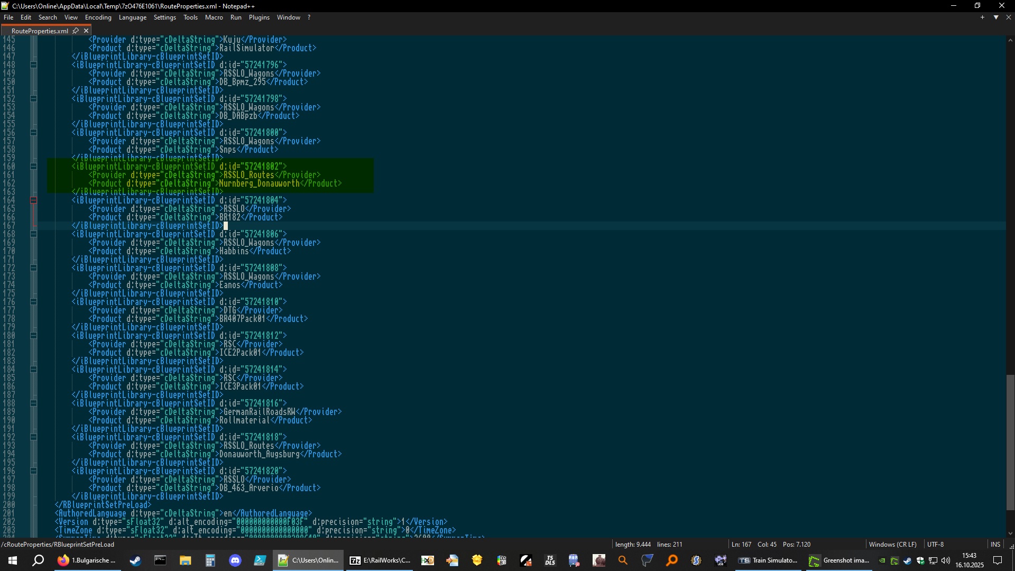Toggle INS/OVR typing mode in status bar
The height and width of the screenshot is (571, 1015).
point(995,544)
